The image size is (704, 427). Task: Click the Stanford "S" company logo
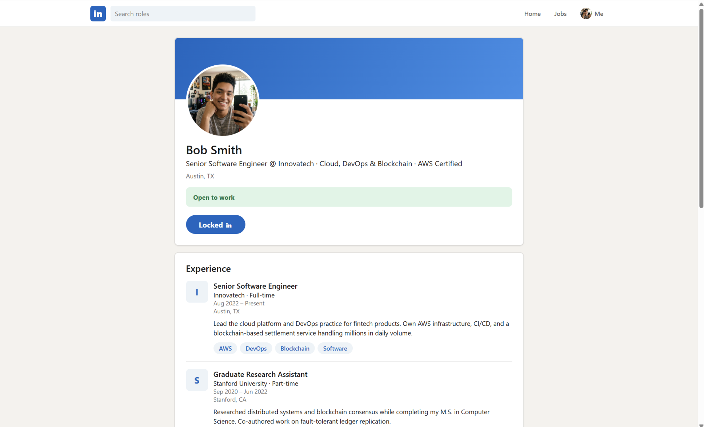click(197, 380)
